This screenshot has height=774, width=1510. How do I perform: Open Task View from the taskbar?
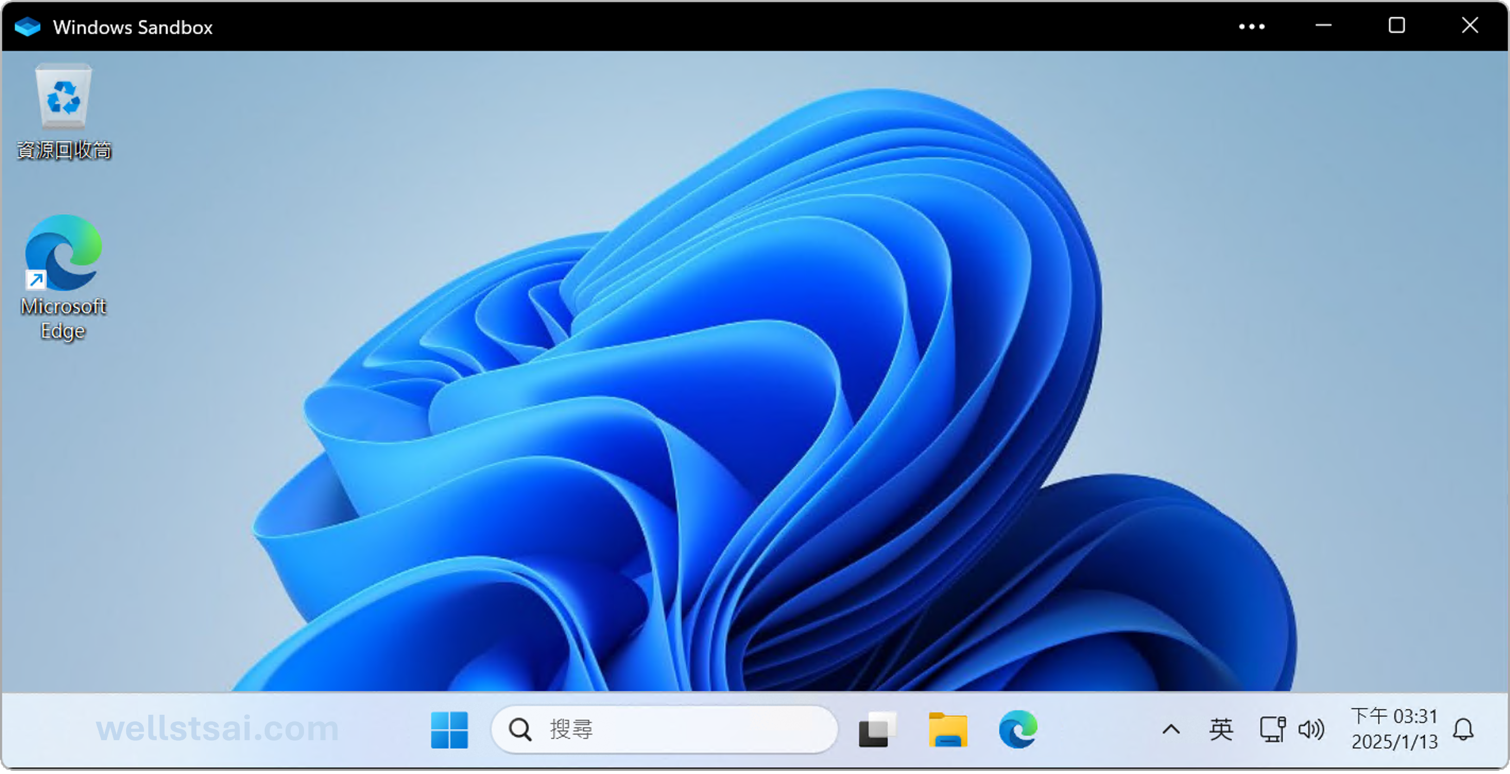tap(877, 730)
